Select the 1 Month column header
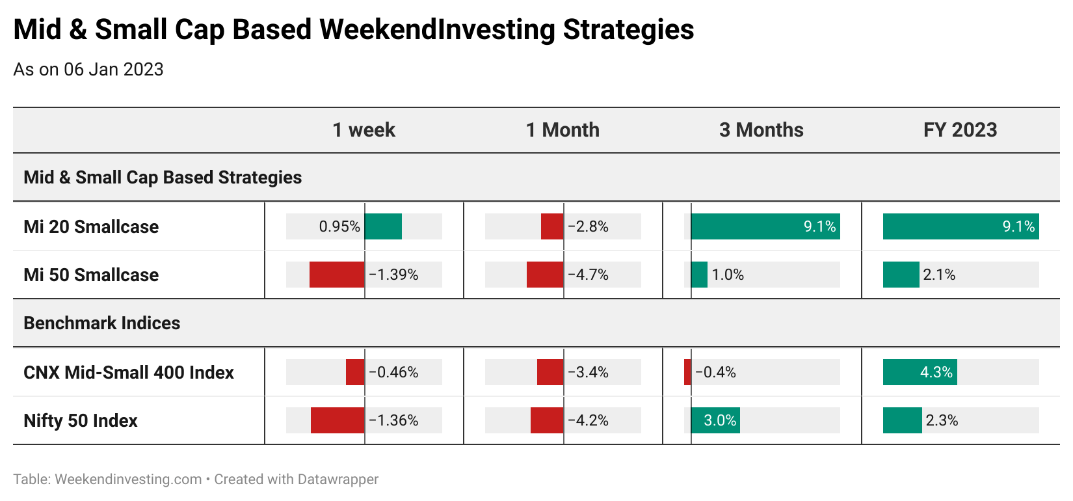The image size is (1073, 501). [563, 129]
